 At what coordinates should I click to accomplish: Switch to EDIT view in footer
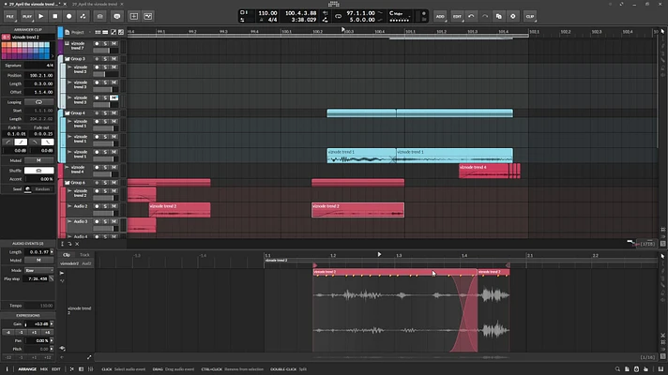click(55, 369)
